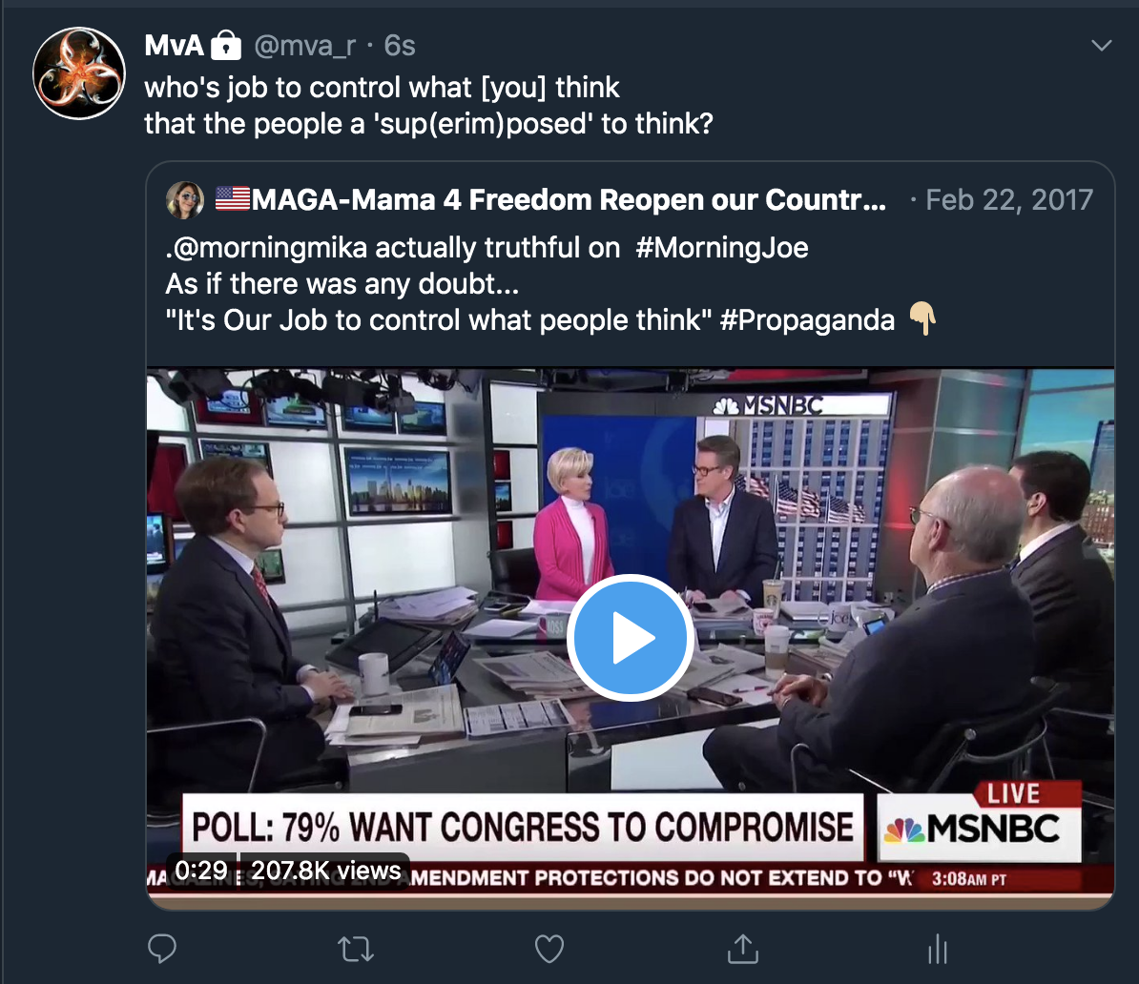Click the 207.8K views video label

click(325, 870)
